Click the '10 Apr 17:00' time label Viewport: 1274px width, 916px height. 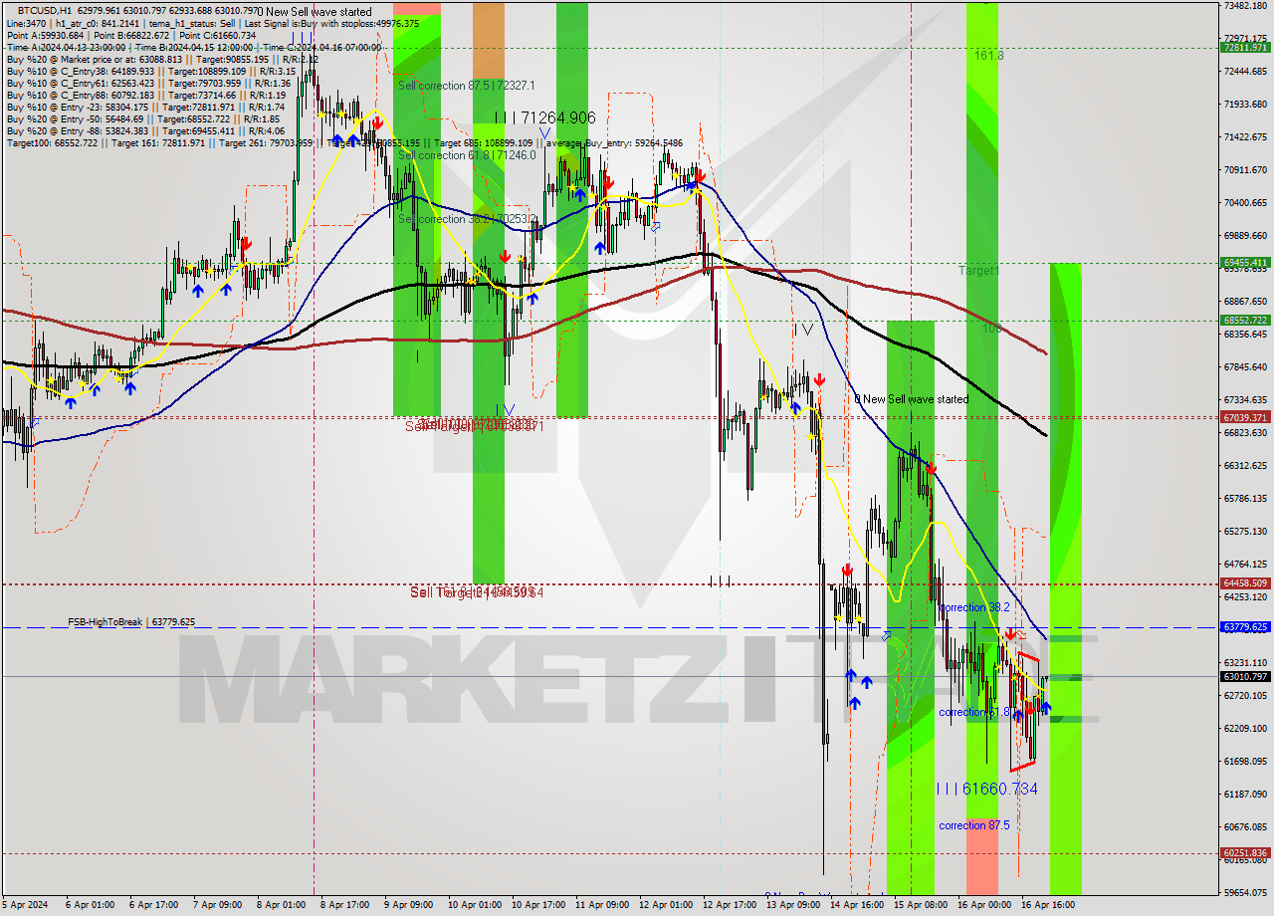click(537, 905)
